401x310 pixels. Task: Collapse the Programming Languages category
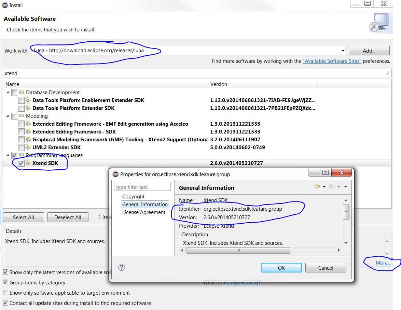click(8, 155)
